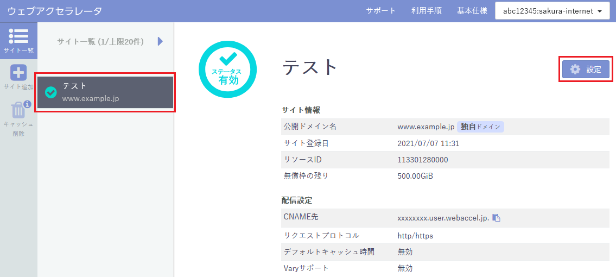This screenshot has height=277, width=616.
Task: Open the サイト一覧 list icon in sidebar
Action: [18, 36]
